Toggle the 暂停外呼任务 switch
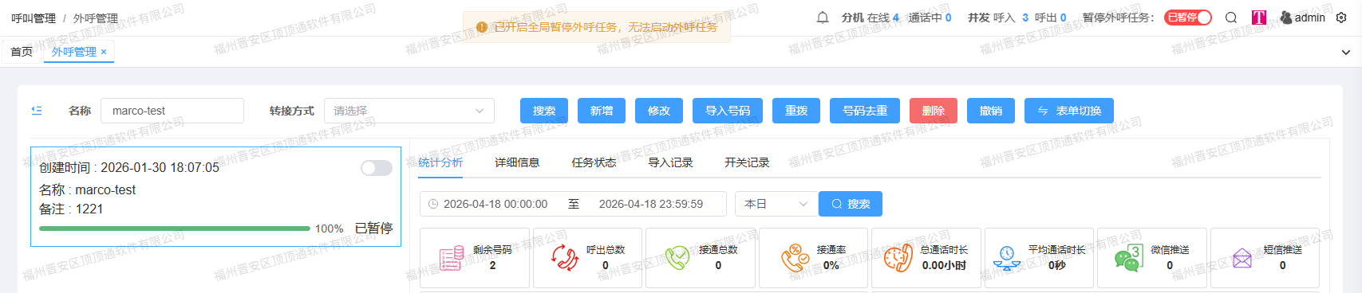The height and width of the screenshot is (293, 1362). click(x=1188, y=18)
